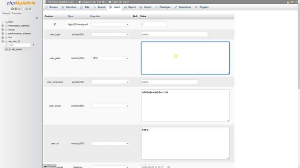Open the navigation panel settings gear icon
This screenshot has height=168, width=300.
click(26, 9)
